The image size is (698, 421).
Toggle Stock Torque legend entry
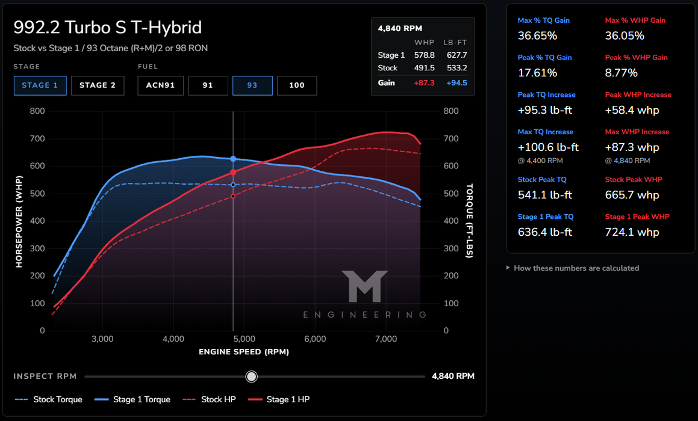(x=49, y=399)
